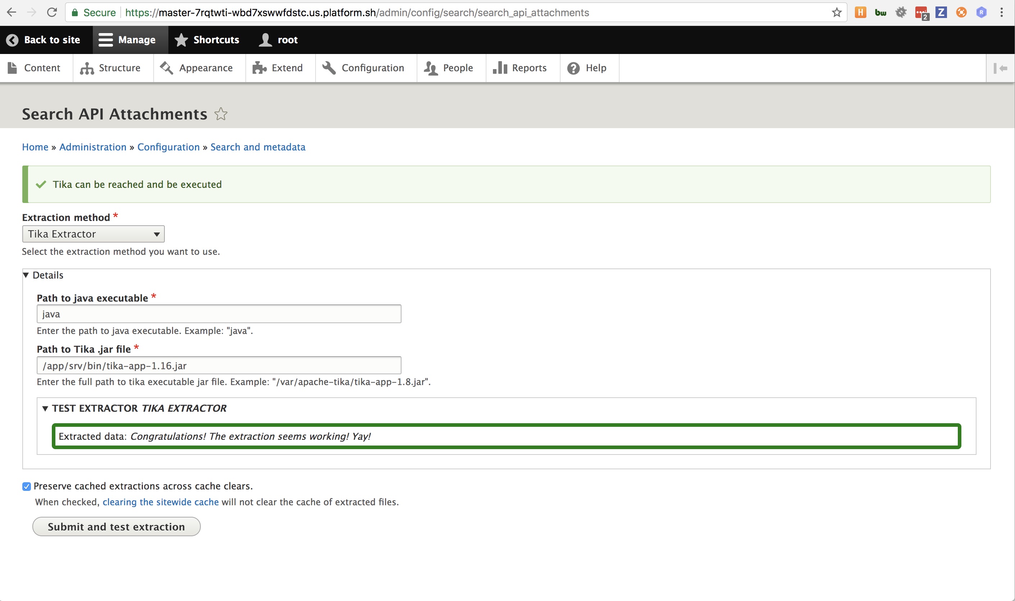Viewport: 1015px width, 601px height.
Task: Click the Help question mark icon
Action: point(573,68)
